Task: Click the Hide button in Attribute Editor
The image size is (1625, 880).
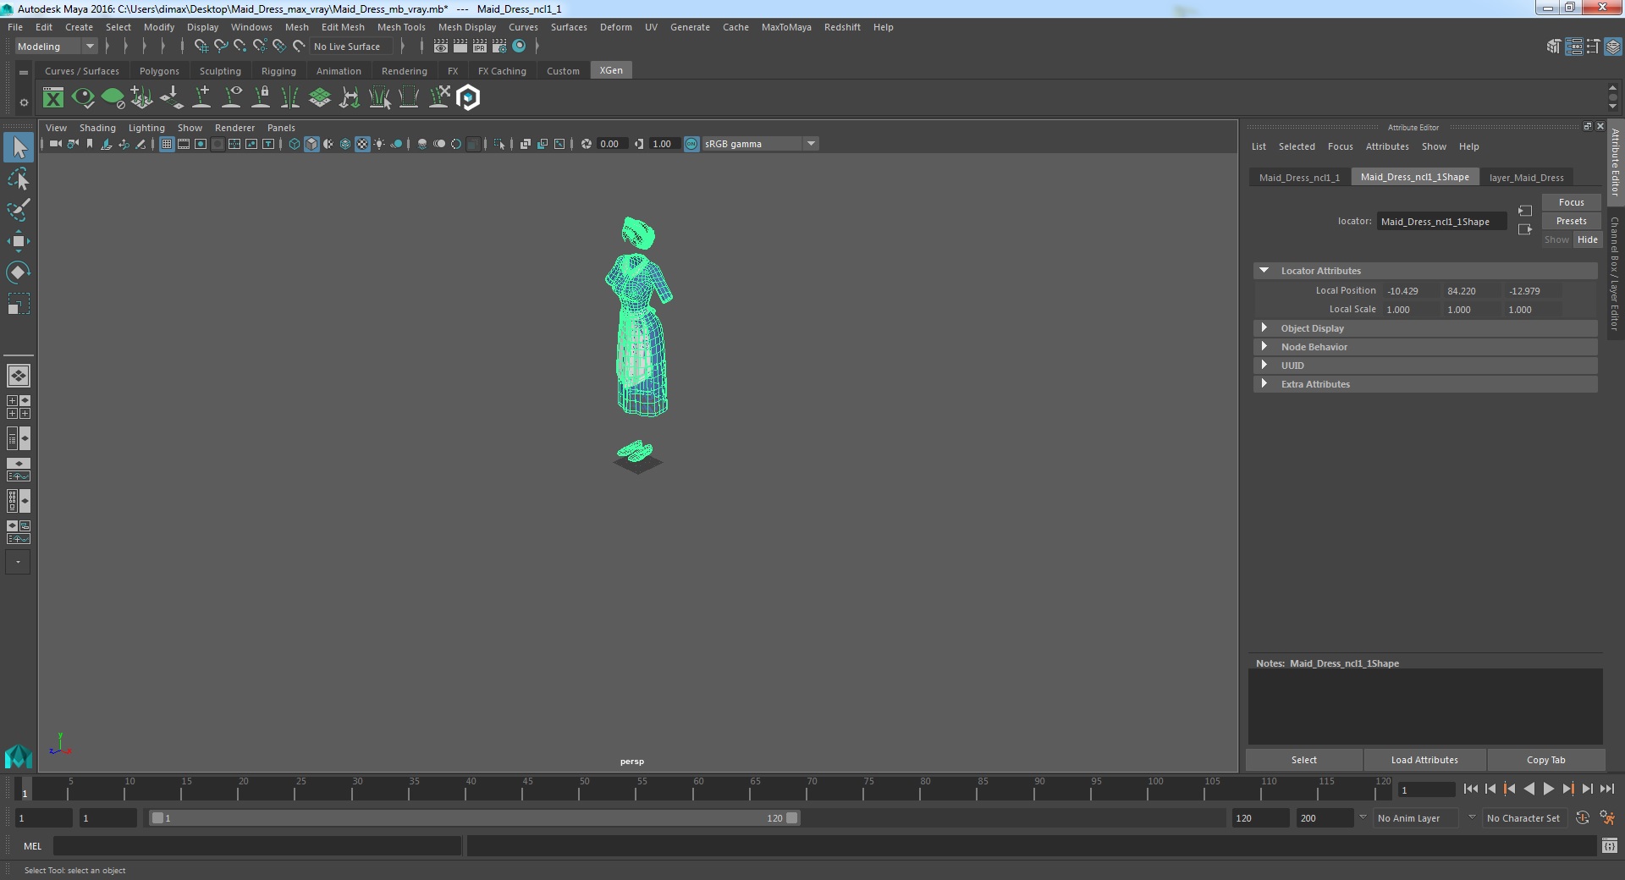Action: [1587, 239]
